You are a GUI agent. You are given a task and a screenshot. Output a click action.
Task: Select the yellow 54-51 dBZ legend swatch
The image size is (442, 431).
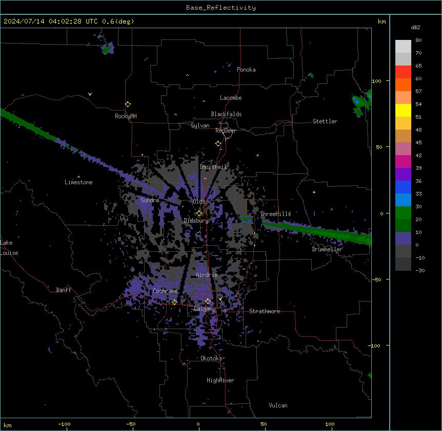tap(403, 111)
